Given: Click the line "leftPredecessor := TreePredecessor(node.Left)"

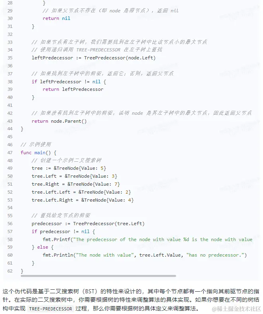Looking at the screenshot, I should coord(94,58).
